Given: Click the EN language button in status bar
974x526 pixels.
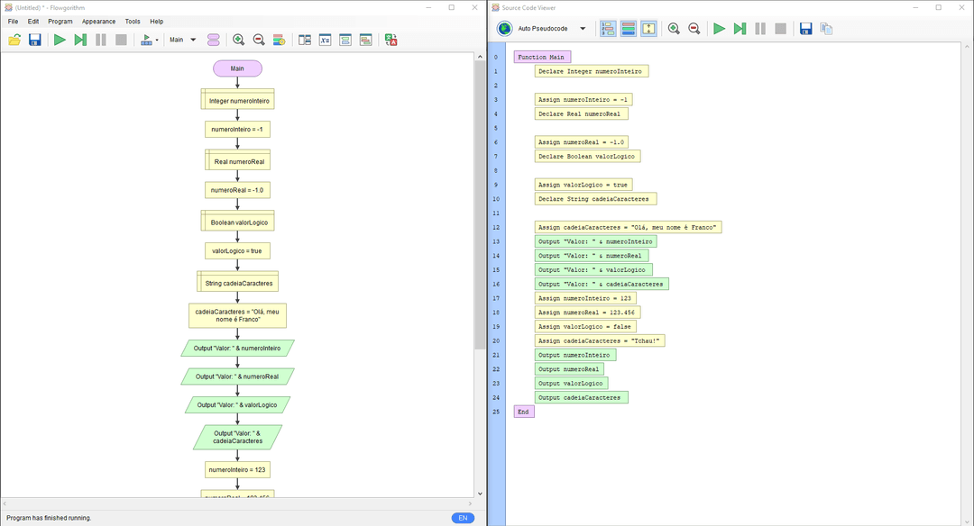Looking at the screenshot, I should pos(463,518).
